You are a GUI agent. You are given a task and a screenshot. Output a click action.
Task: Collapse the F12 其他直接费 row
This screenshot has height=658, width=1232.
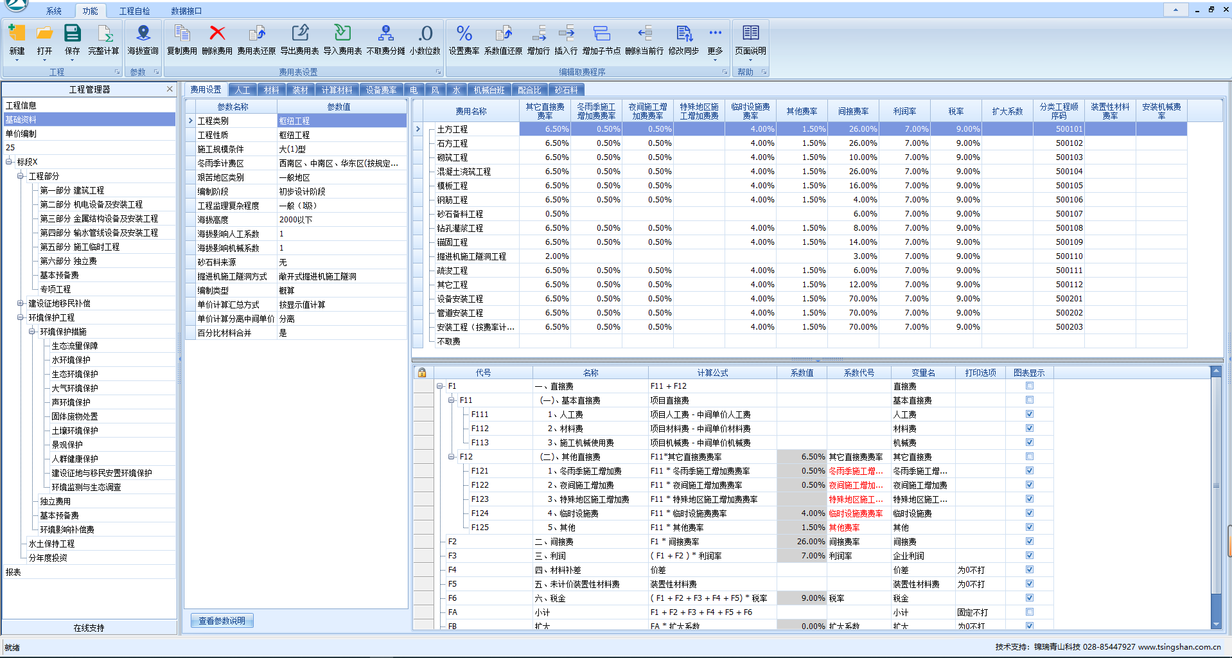(452, 457)
